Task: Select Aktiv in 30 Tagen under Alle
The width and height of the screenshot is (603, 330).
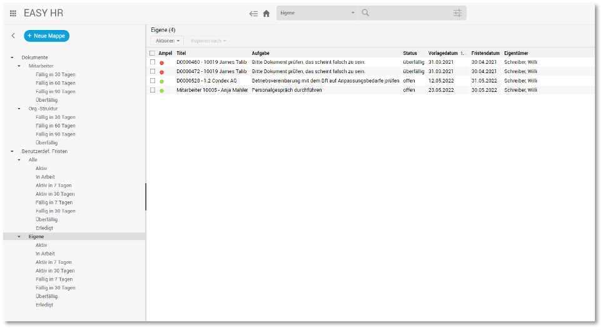Action: point(55,194)
